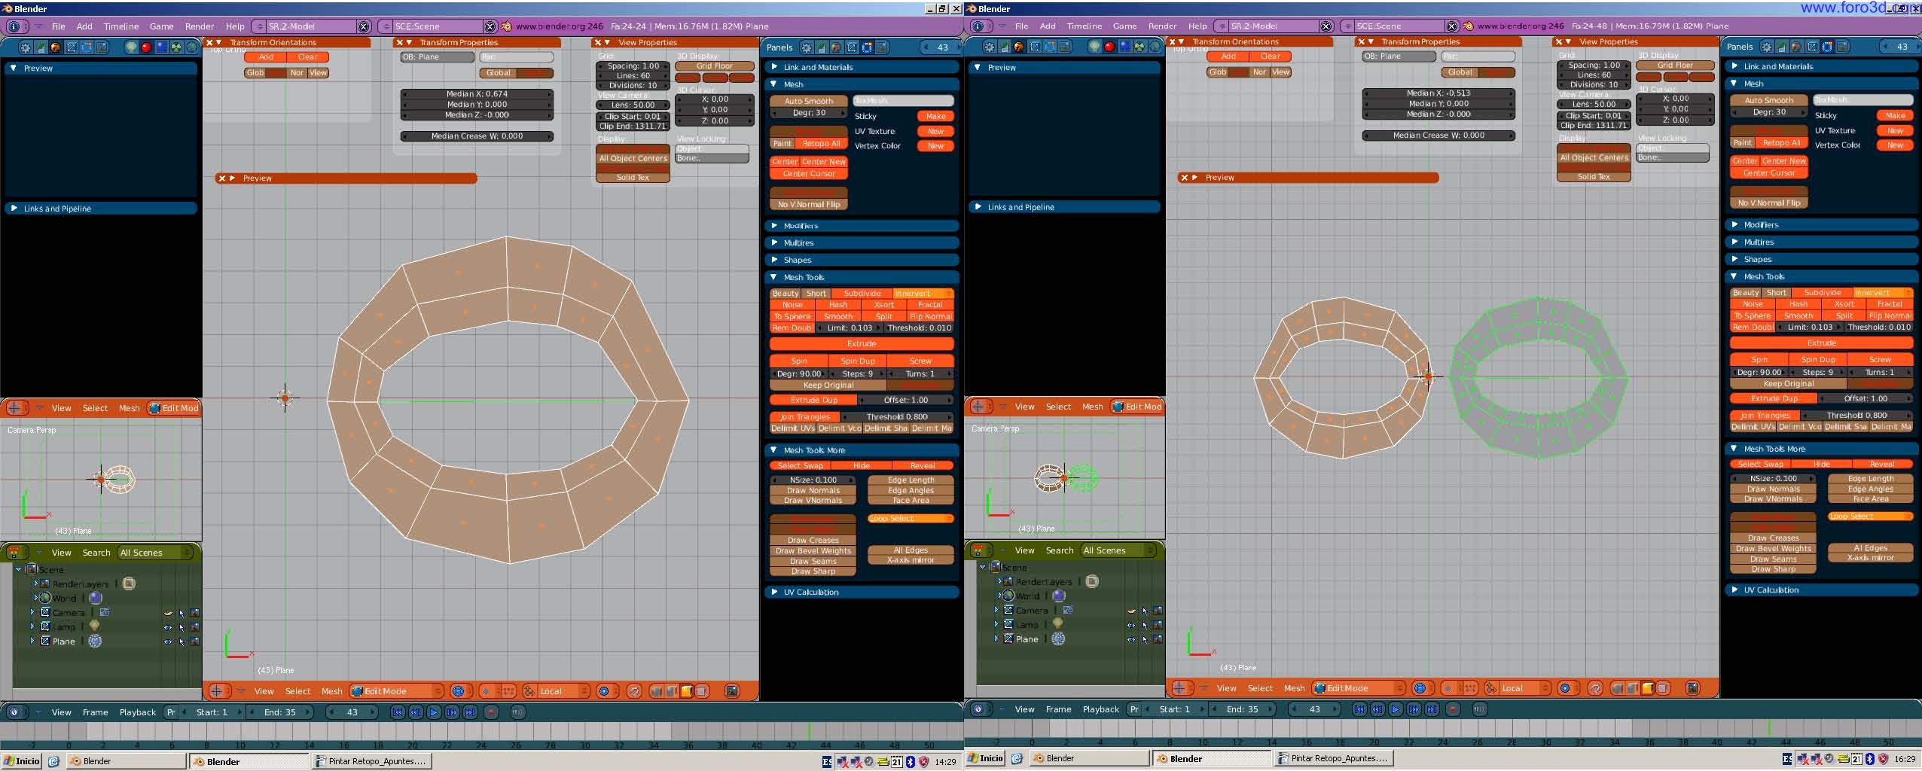Click Plane mesh data icon in right outliner
The height and width of the screenshot is (771, 1922).
click(x=1058, y=638)
